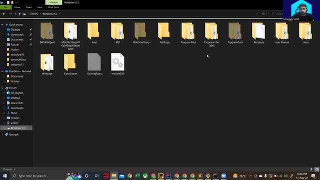The width and height of the screenshot is (320, 180).
Task: Open Sublime Text from the taskbar
Action: [200, 175]
